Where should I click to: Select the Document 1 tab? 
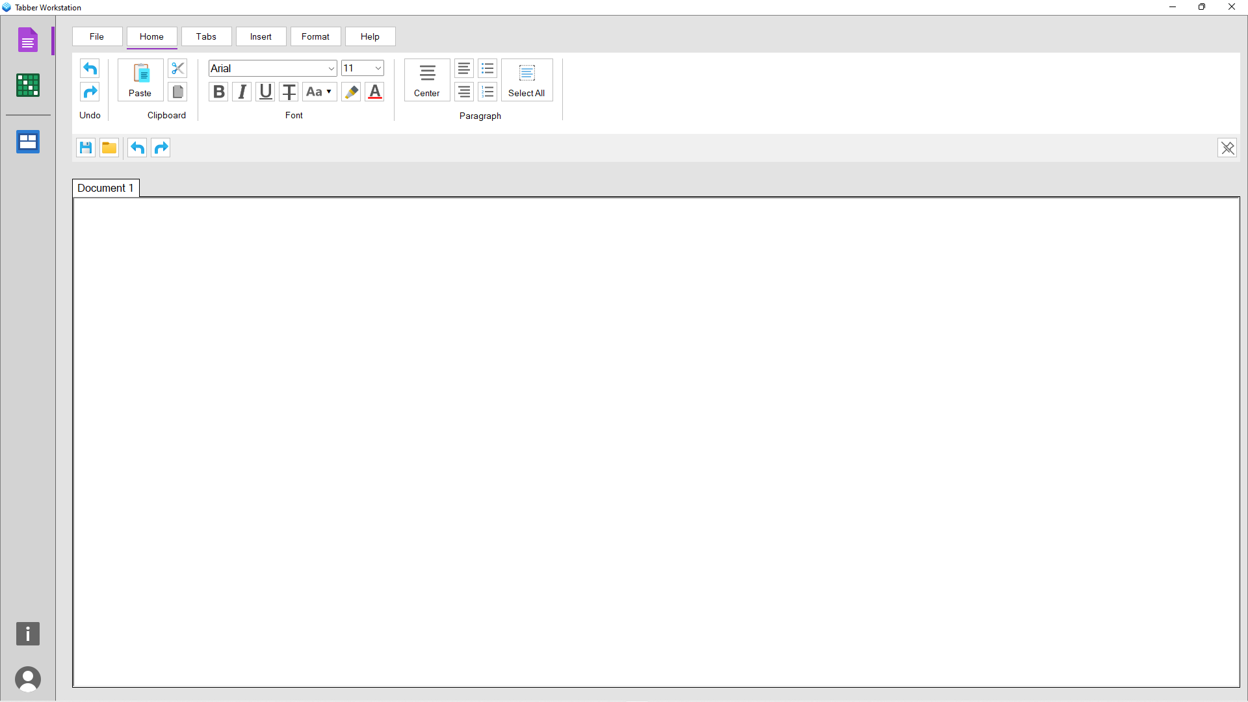105,188
